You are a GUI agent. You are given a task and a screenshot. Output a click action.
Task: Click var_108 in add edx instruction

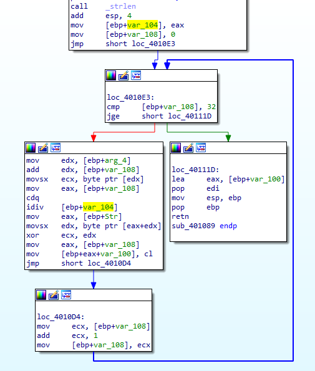pyautogui.click(x=120, y=170)
